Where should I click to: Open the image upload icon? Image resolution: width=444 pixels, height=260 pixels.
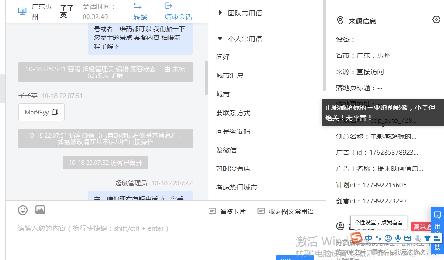pos(40,210)
